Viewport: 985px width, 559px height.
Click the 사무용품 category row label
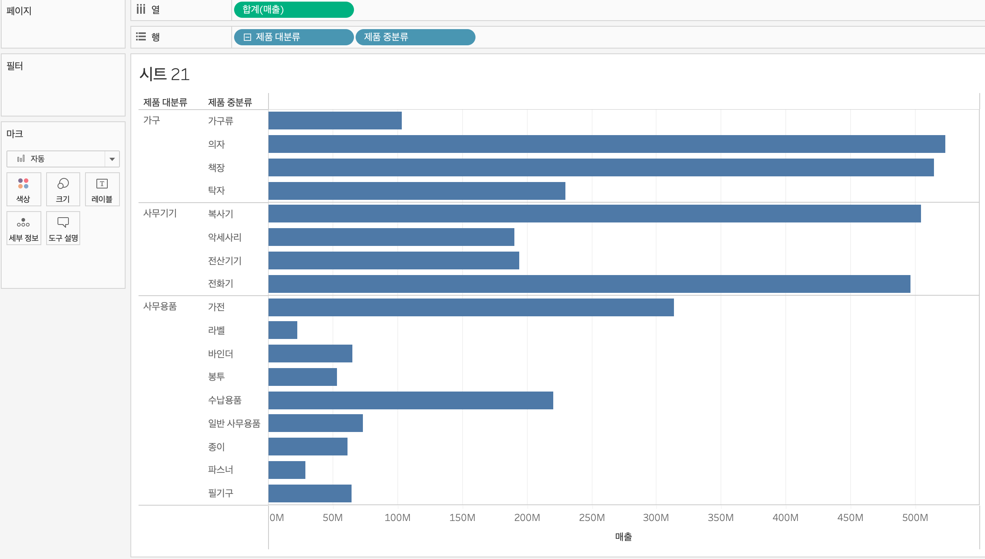coord(160,306)
